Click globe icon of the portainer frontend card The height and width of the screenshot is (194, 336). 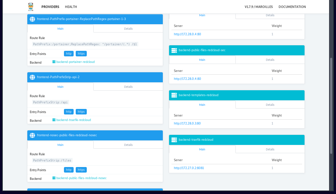pyautogui.click(x=32, y=19)
